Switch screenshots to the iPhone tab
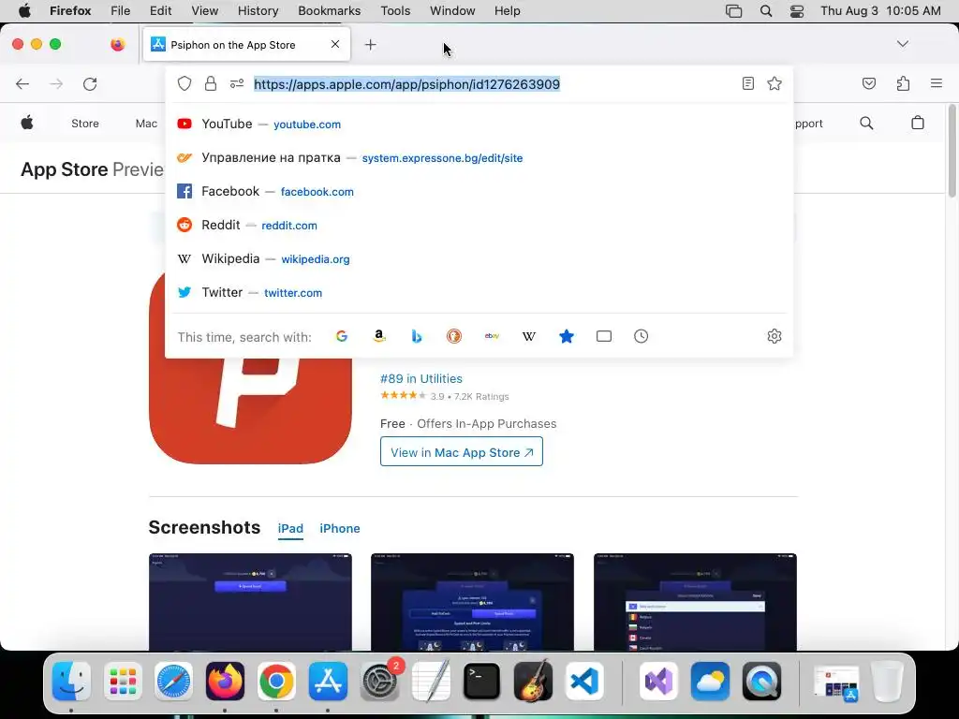This screenshot has width=959, height=719. click(x=339, y=529)
